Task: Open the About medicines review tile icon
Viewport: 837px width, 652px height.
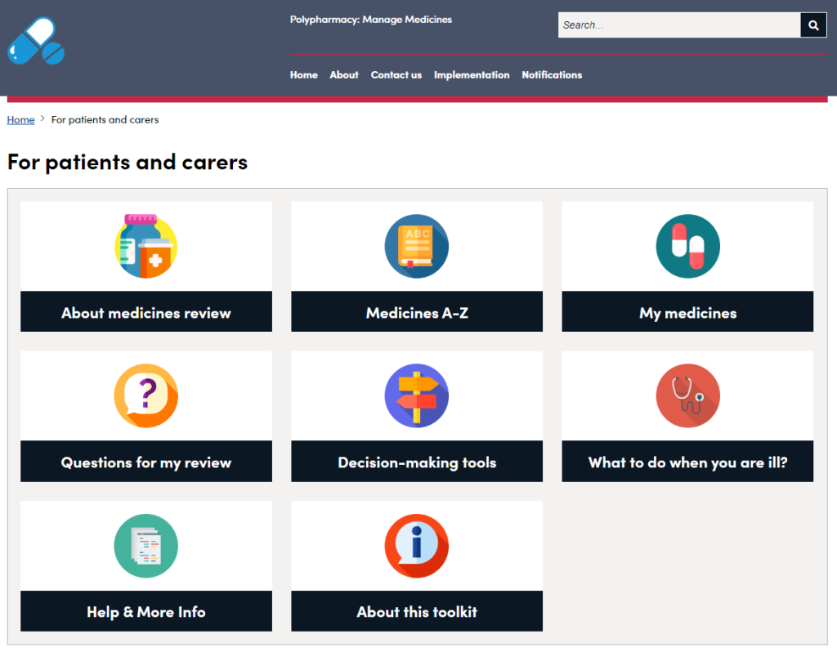Action: click(x=145, y=245)
